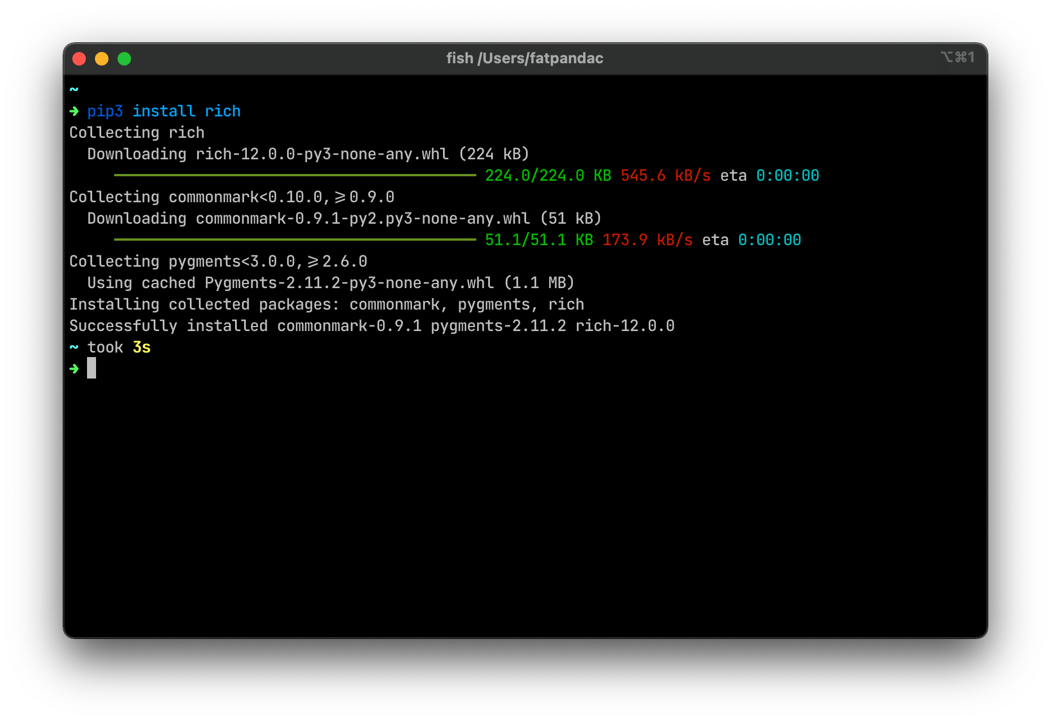Select 'Collecting pygments<3.0.0' output line
Viewport: 1051px width, 722px height.
pos(218,261)
